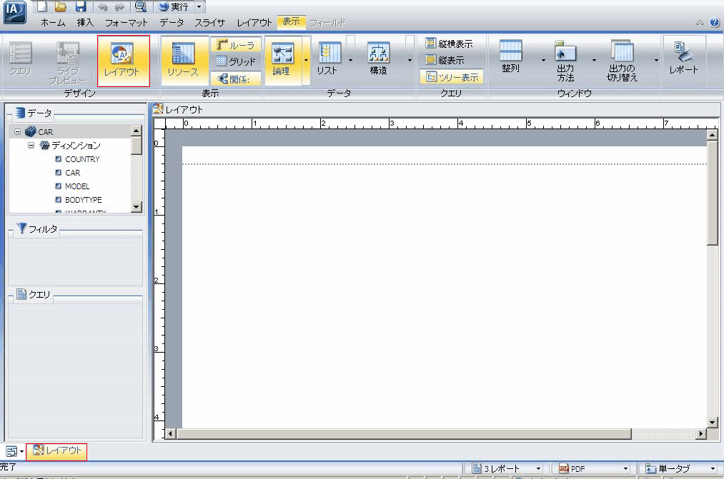Screen dimensions: 724x479
Task: Click the canvas horizontal scrollbar thumb
Action: pos(404,433)
